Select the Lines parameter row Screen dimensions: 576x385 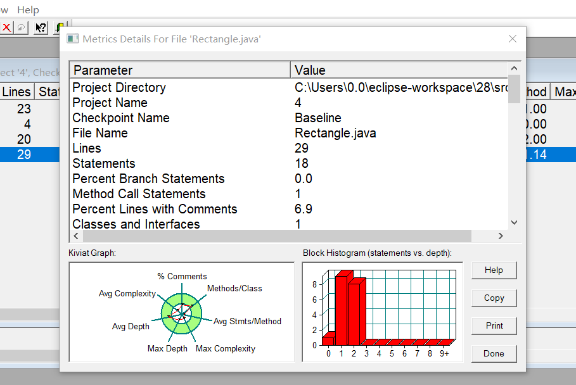tap(289, 148)
